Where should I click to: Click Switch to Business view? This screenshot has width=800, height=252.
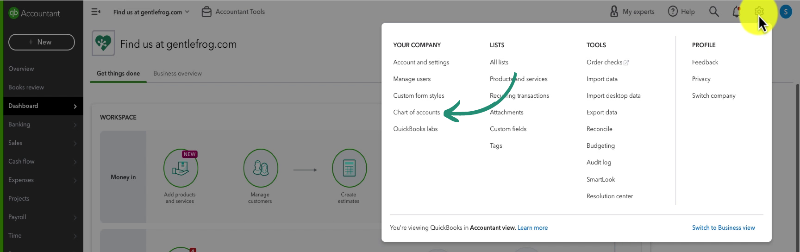(724, 227)
